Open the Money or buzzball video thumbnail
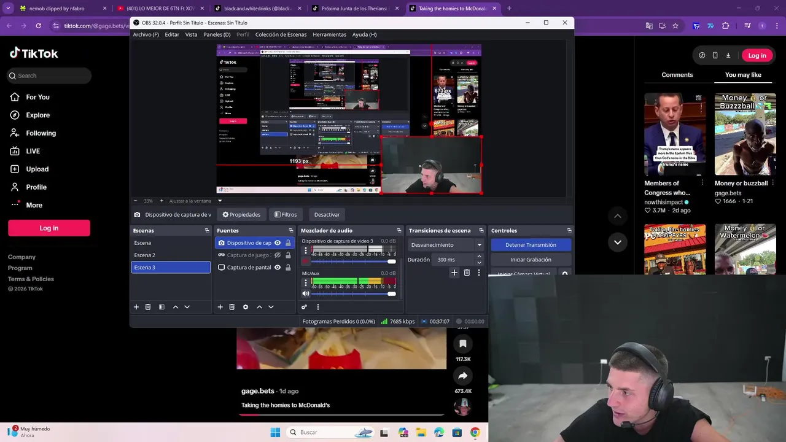 pos(745,134)
